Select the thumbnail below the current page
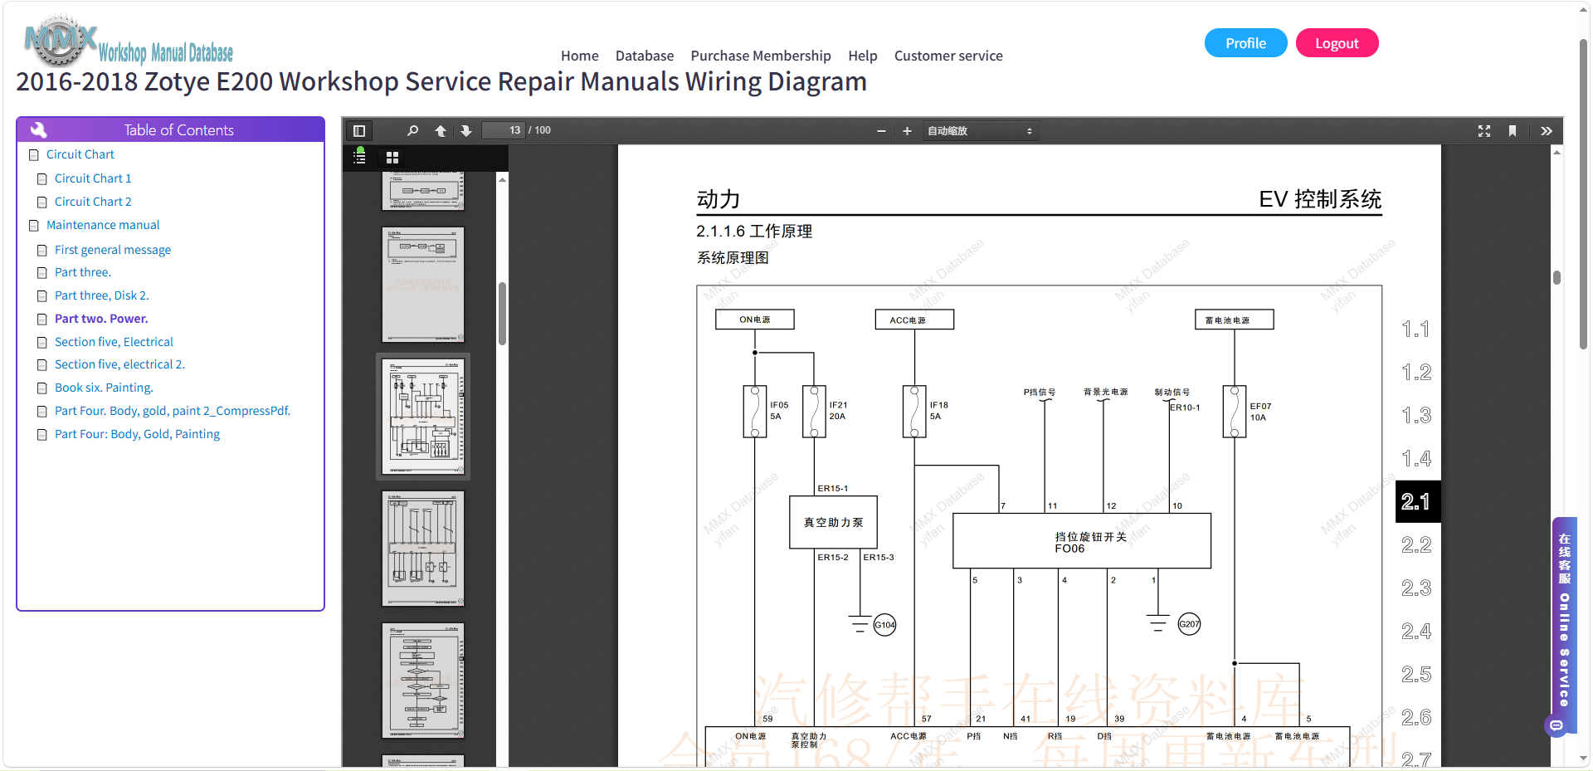Viewport: 1593px width, 771px height. click(x=423, y=549)
